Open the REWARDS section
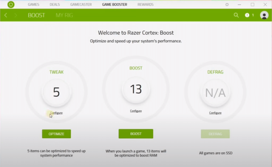This screenshot has height=167, width=272. pyautogui.click(x=145, y=4)
